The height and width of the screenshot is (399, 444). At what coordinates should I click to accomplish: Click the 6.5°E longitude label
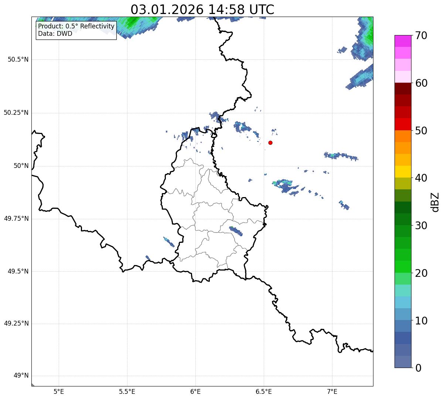point(264,391)
